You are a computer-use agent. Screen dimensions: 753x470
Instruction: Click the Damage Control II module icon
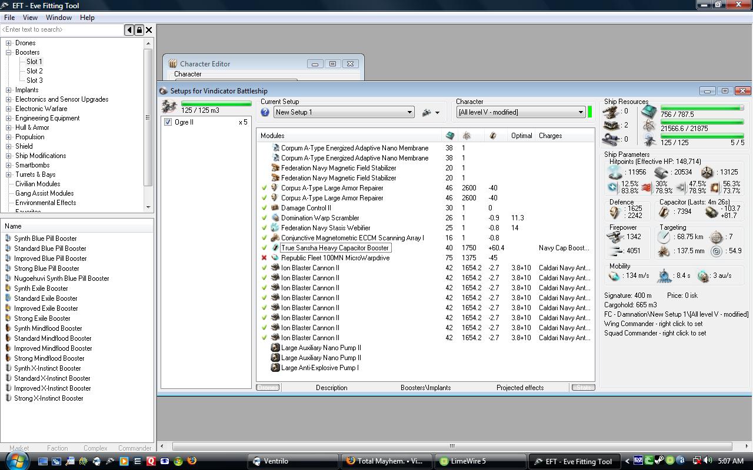(275, 208)
